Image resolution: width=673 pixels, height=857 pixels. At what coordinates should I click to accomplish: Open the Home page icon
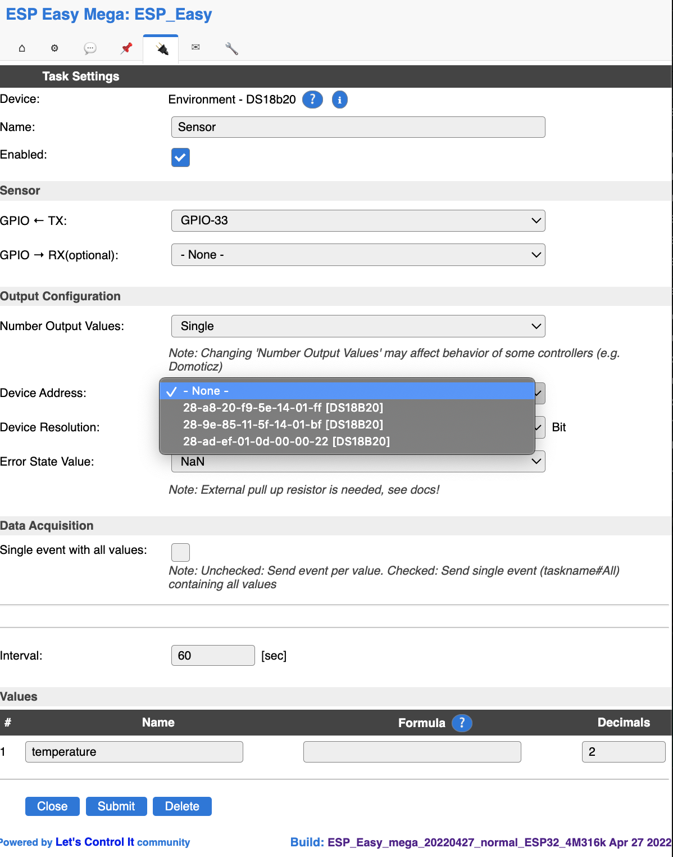(x=21, y=48)
